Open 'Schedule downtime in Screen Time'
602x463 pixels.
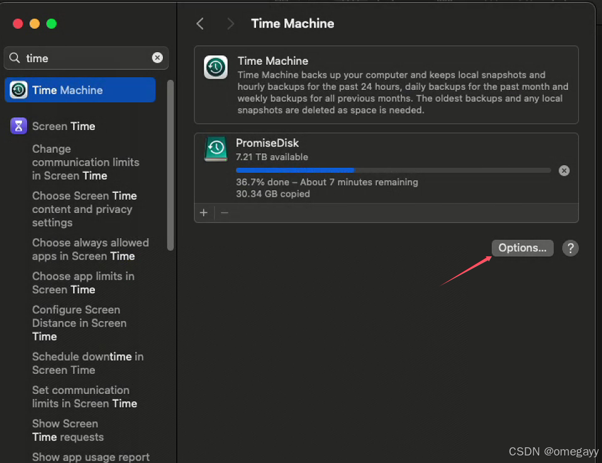pyautogui.click(x=88, y=363)
